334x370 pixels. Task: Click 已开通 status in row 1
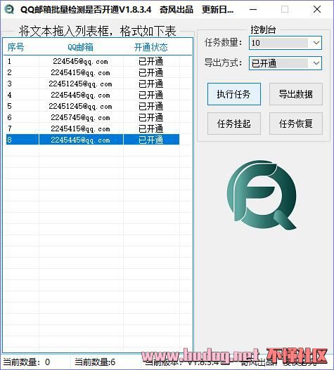tap(150, 62)
